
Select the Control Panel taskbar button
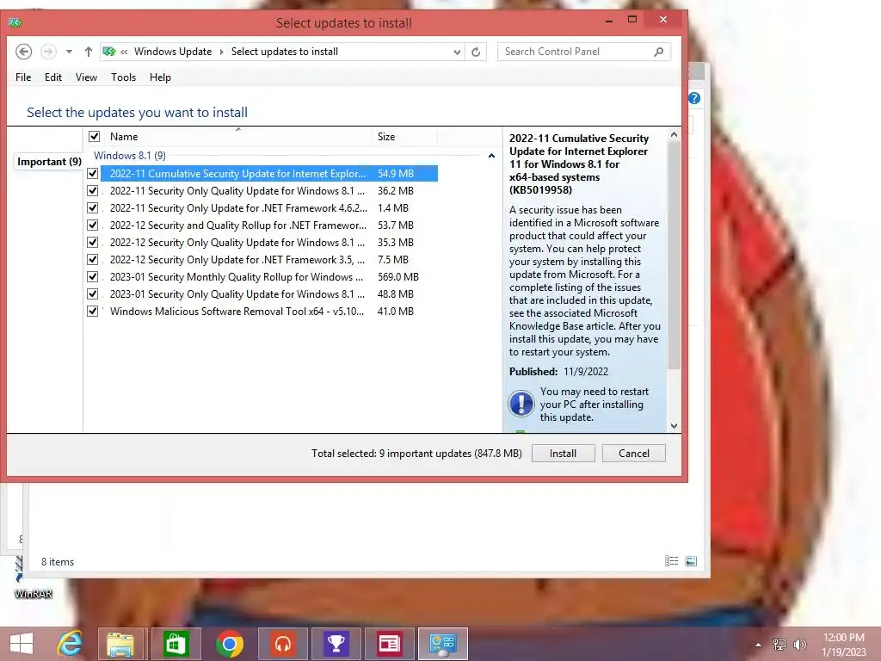[x=443, y=644]
